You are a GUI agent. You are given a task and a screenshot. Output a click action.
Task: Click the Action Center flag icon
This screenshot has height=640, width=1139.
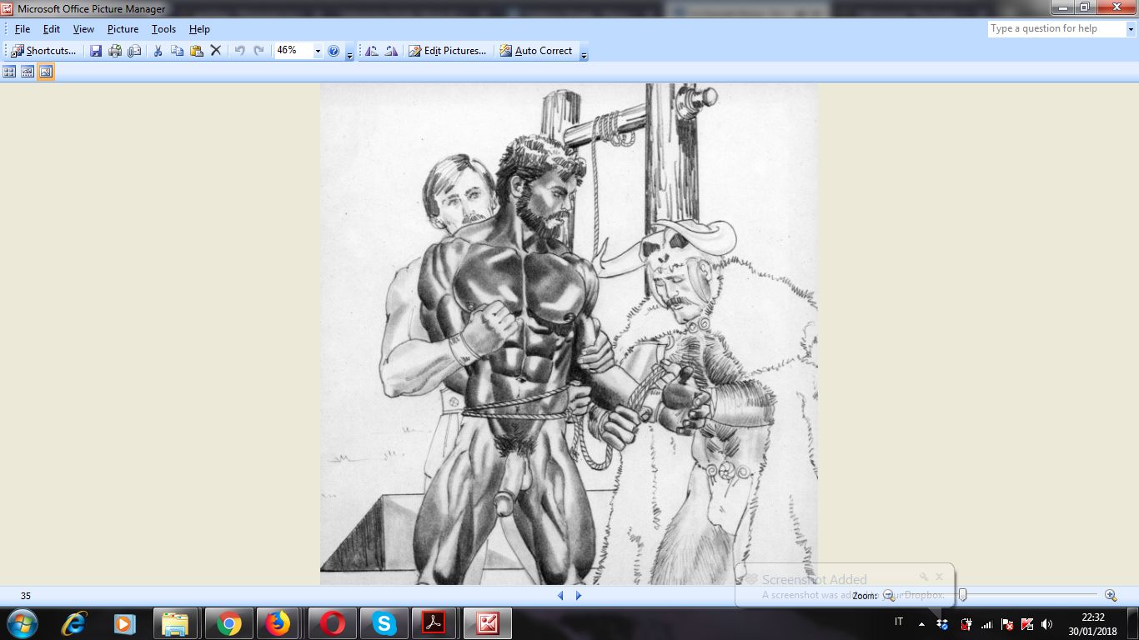pos(1006,623)
